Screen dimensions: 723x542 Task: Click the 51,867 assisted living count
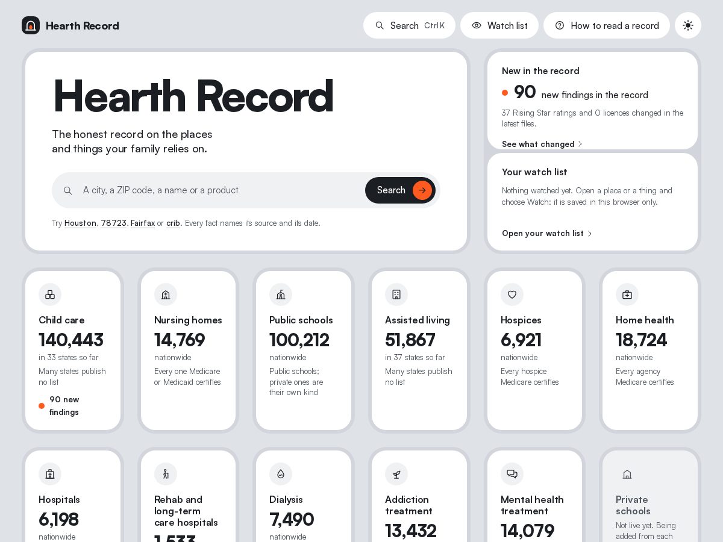pyautogui.click(x=410, y=340)
